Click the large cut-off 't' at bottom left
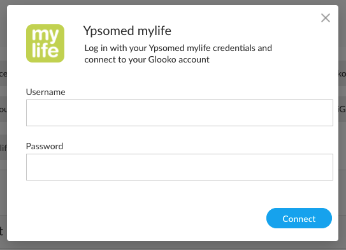 tap(1, 231)
